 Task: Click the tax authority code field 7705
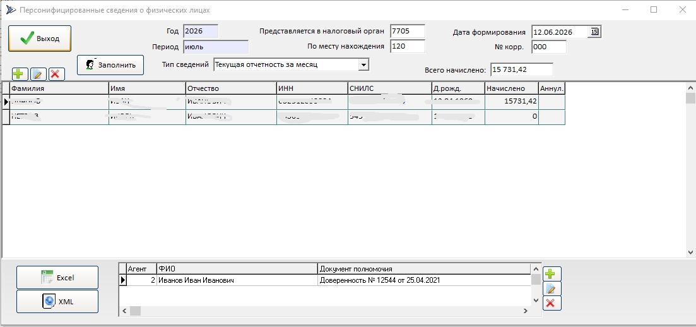408,32
